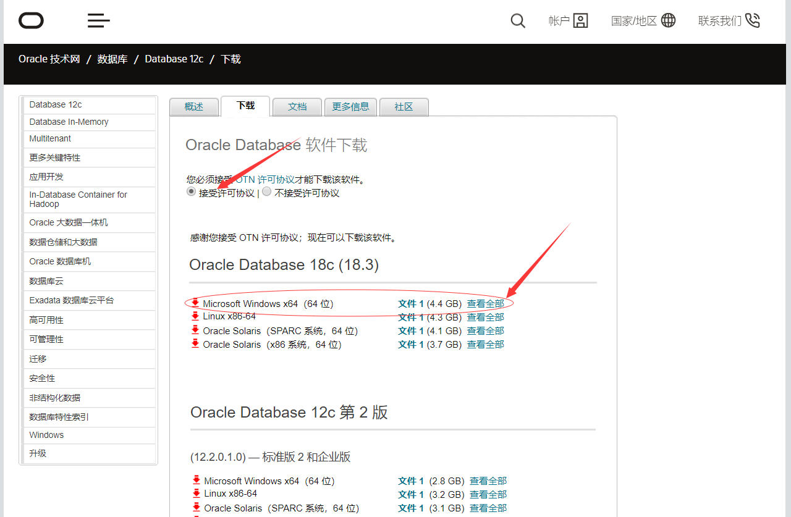
Task: Open the hamburger menu icon
Action: (99, 20)
